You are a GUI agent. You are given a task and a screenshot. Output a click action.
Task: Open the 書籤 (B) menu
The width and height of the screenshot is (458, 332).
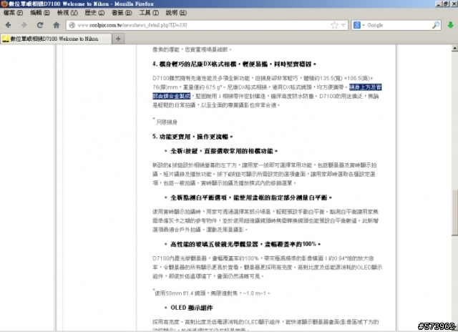coord(122,13)
